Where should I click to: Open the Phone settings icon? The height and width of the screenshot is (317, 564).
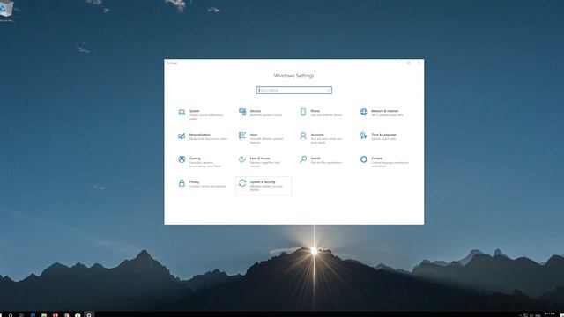point(303,112)
